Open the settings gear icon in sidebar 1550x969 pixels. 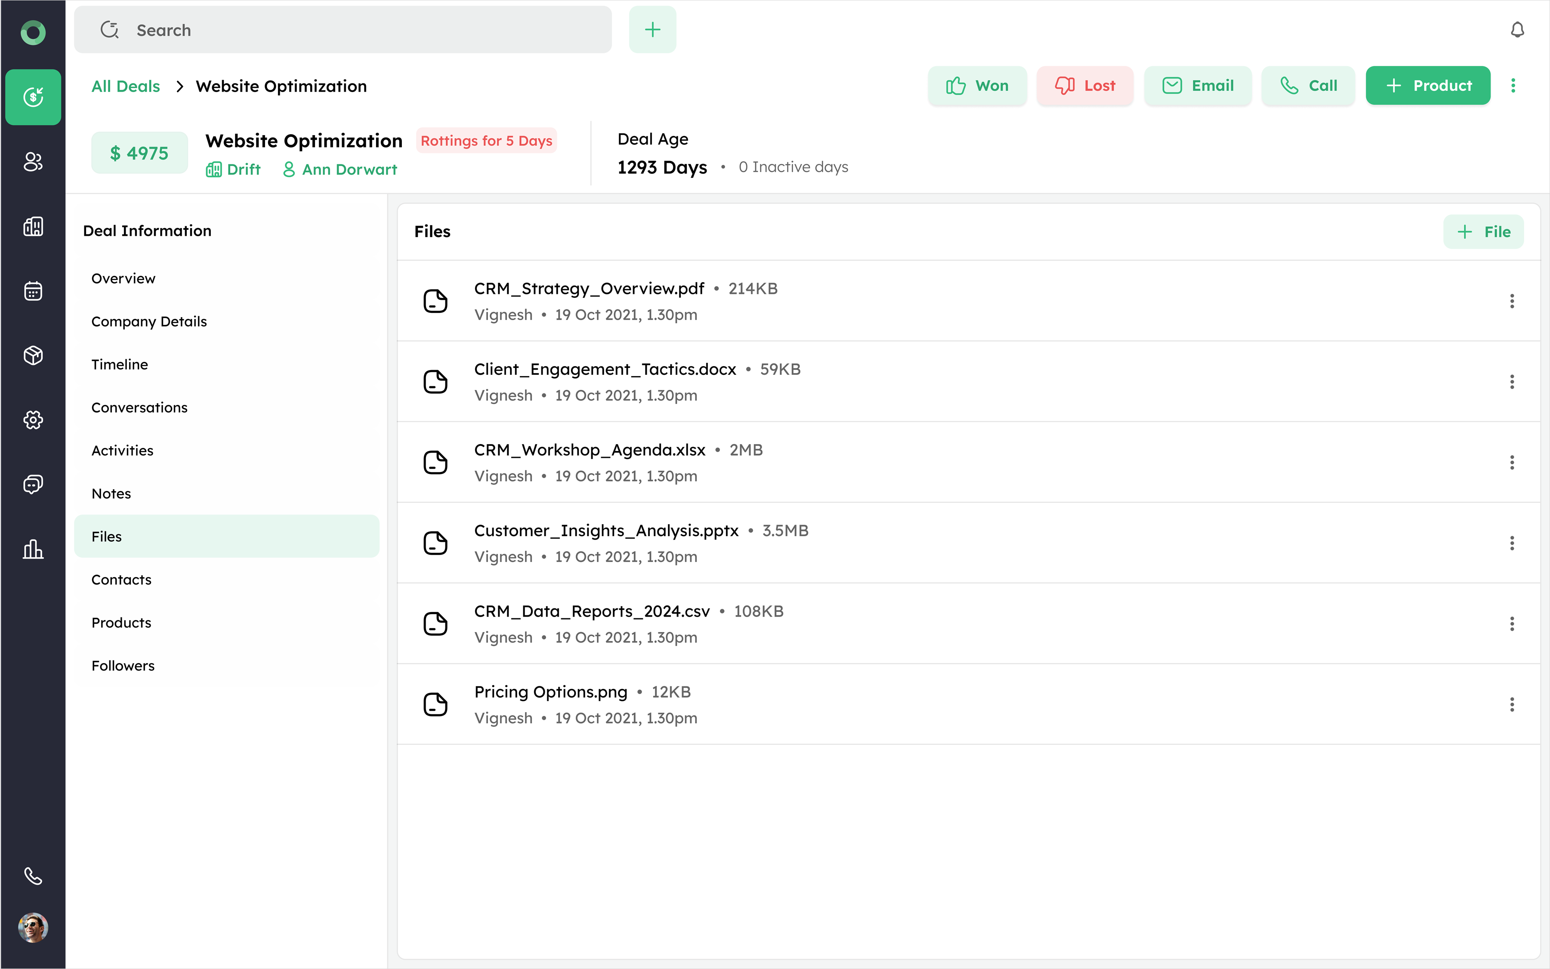33,420
